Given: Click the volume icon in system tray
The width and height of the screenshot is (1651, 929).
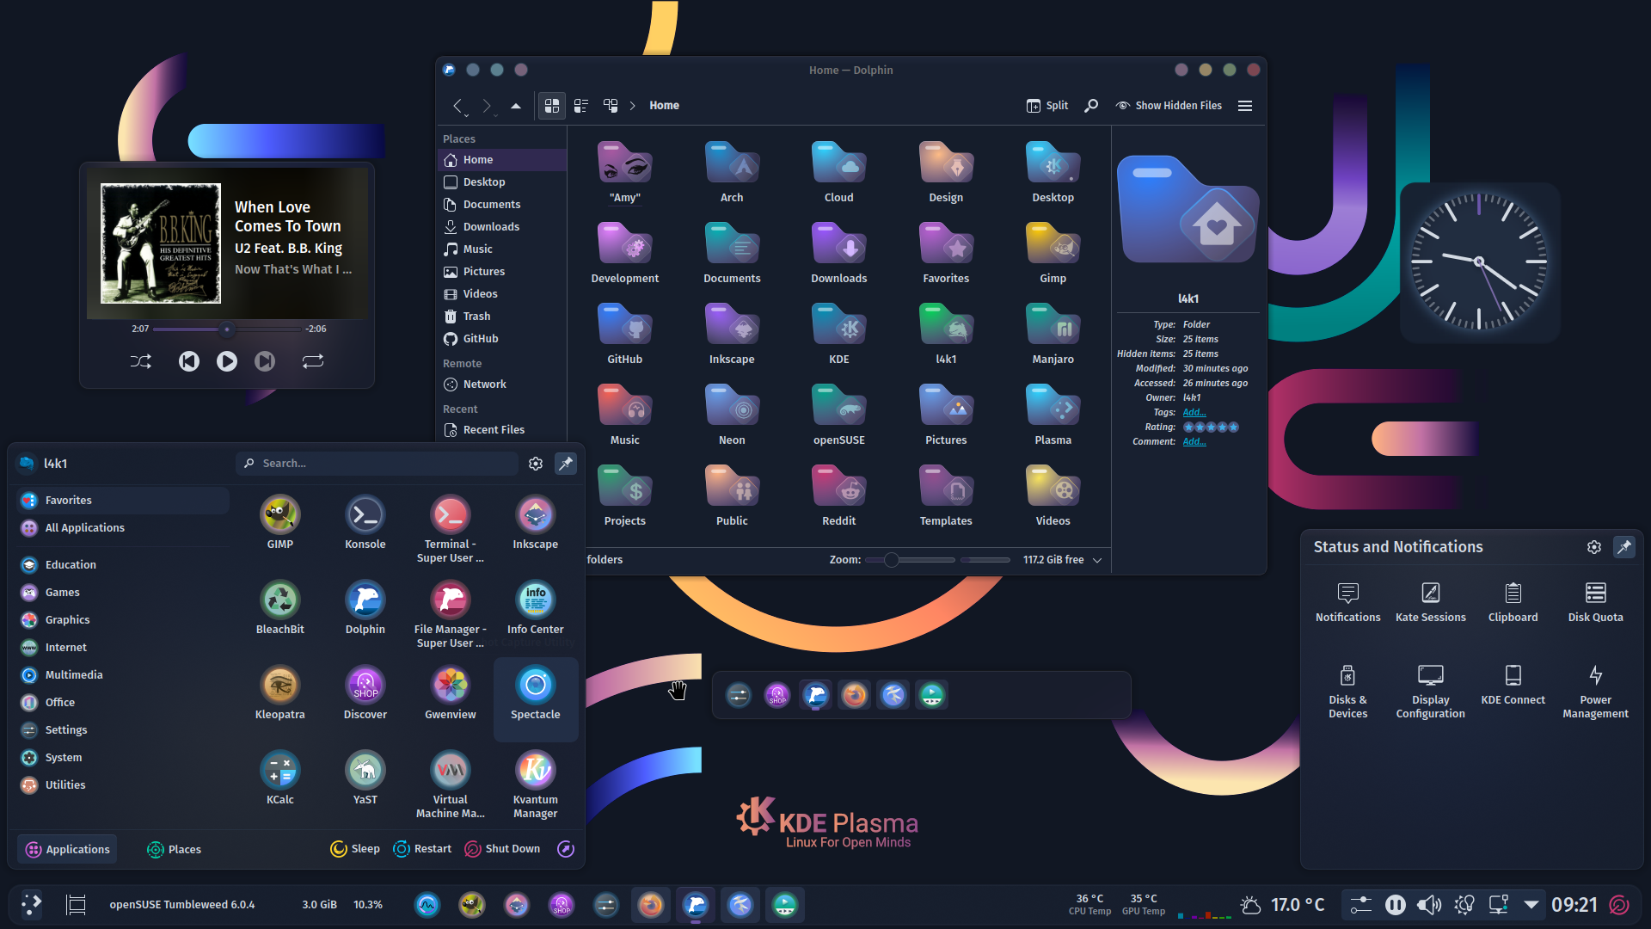Looking at the screenshot, I should pyautogui.click(x=1428, y=904).
